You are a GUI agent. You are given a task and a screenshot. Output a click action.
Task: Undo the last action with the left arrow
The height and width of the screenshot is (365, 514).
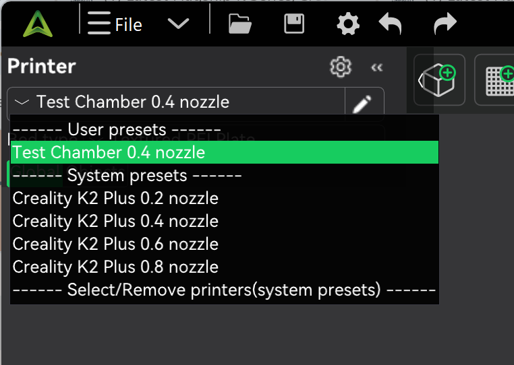click(x=390, y=24)
